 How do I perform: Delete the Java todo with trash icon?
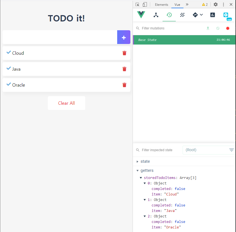(124, 69)
